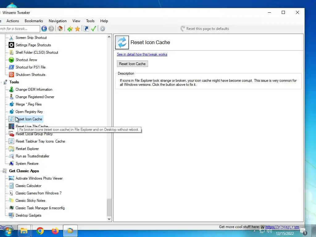Open the Tools menu

[90, 21]
